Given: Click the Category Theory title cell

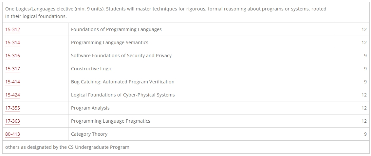Looking at the screenshot, I should tap(200, 134).
